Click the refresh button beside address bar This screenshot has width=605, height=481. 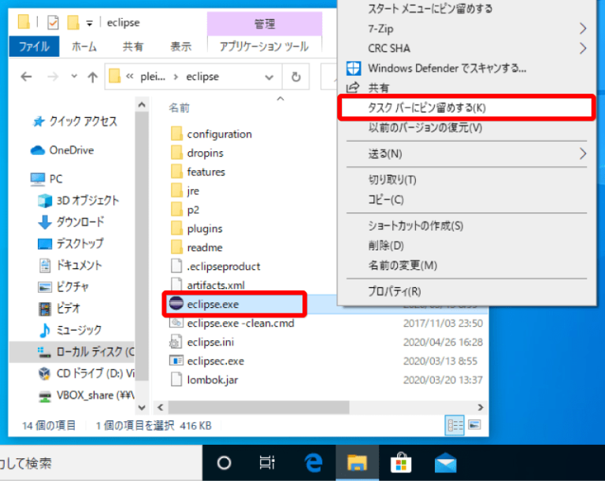(295, 77)
